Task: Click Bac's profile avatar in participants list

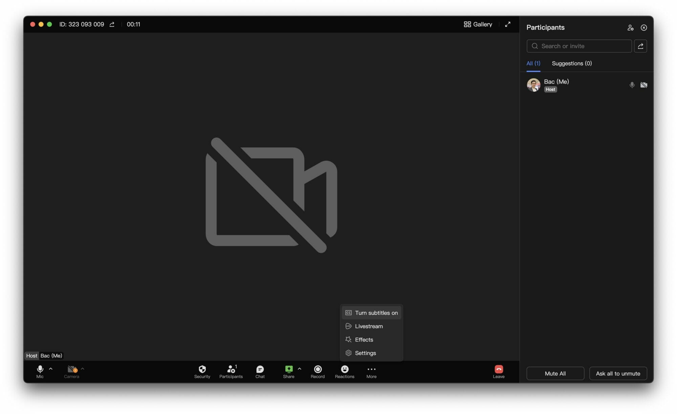Action: point(533,85)
